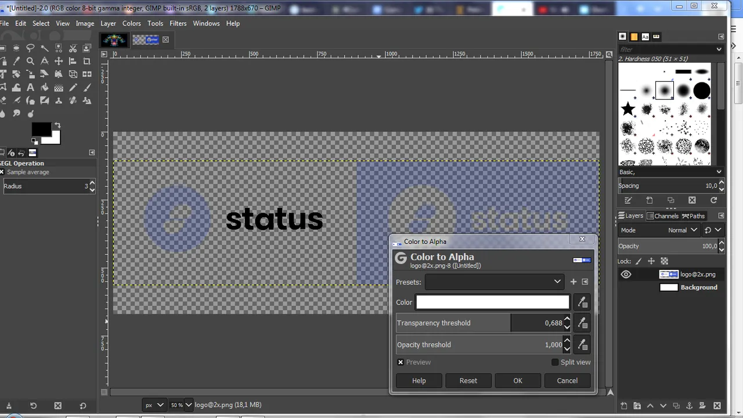Reset to default black and white colors
Screen dimensions: 743x418
point(34,141)
